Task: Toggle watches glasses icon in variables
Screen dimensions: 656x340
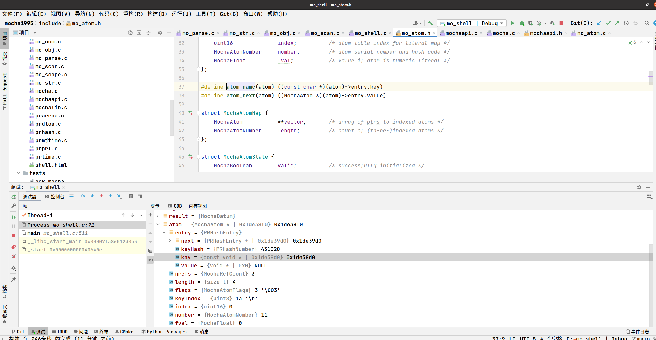Action: [150, 260]
